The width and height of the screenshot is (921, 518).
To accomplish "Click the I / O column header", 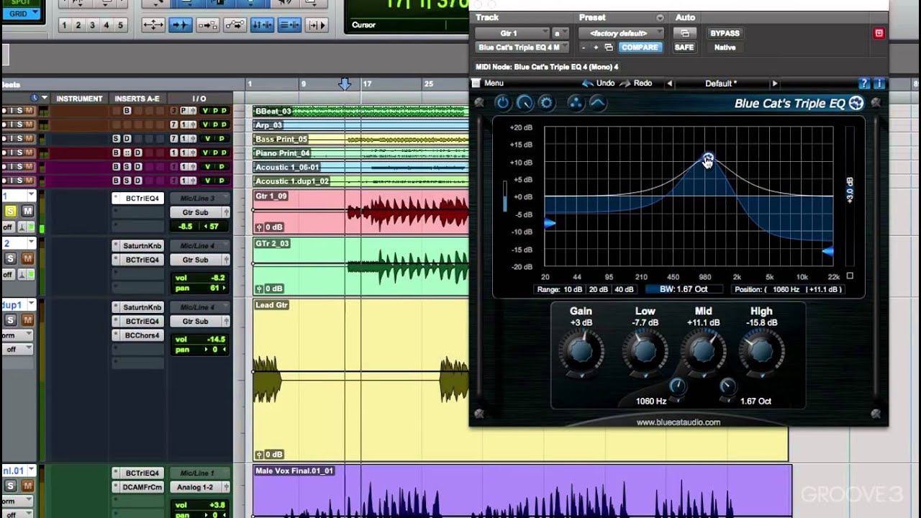I will [x=199, y=99].
